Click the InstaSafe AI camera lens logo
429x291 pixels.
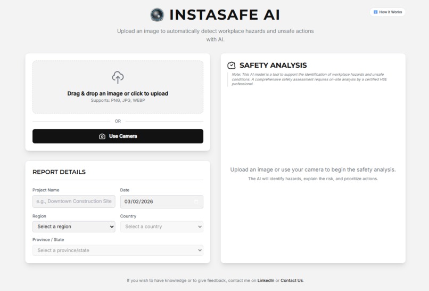tap(157, 14)
